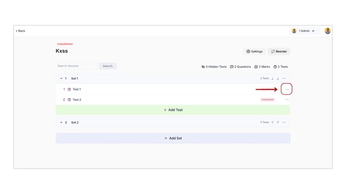Click the hidden tests eye-slash icon
Viewport: 346px width, 194px height.
click(203, 67)
